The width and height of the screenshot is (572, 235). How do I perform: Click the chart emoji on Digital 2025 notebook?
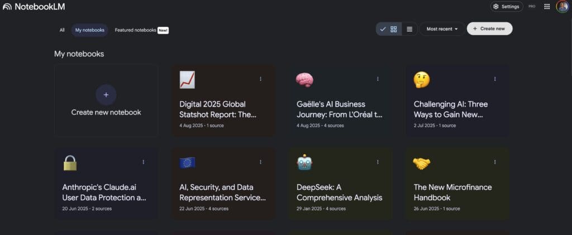coord(187,80)
